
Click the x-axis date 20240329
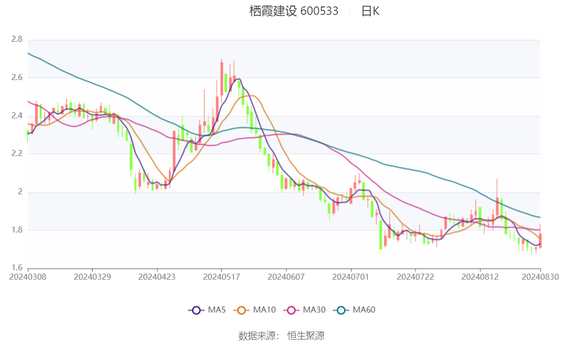pos(92,277)
